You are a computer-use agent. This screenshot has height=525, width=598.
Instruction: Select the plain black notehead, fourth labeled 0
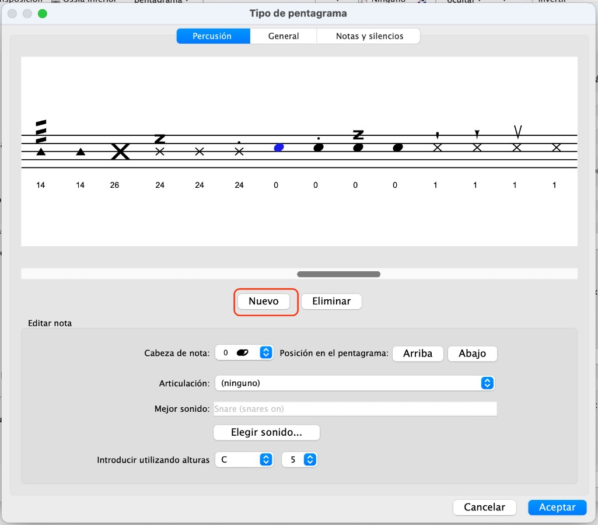pos(398,148)
